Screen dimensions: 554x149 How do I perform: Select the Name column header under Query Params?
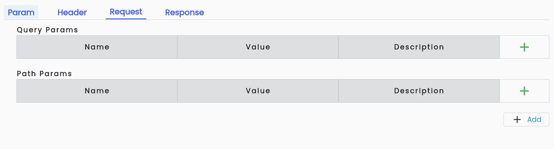(x=97, y=47)
